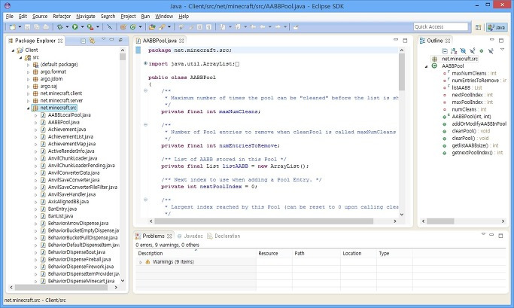
Task: Collapse AABBPool class in Outline
Action: click(x=426, y=66)
